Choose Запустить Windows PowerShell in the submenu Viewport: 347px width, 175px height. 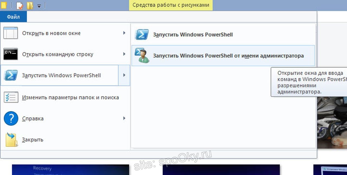[x=223, y=34]
